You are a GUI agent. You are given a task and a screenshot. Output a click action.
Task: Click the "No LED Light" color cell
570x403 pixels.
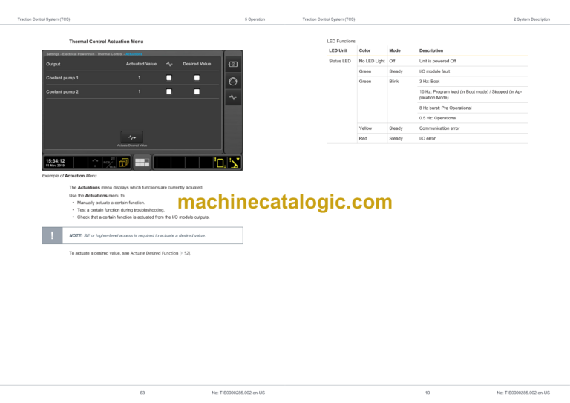[372, 61]
